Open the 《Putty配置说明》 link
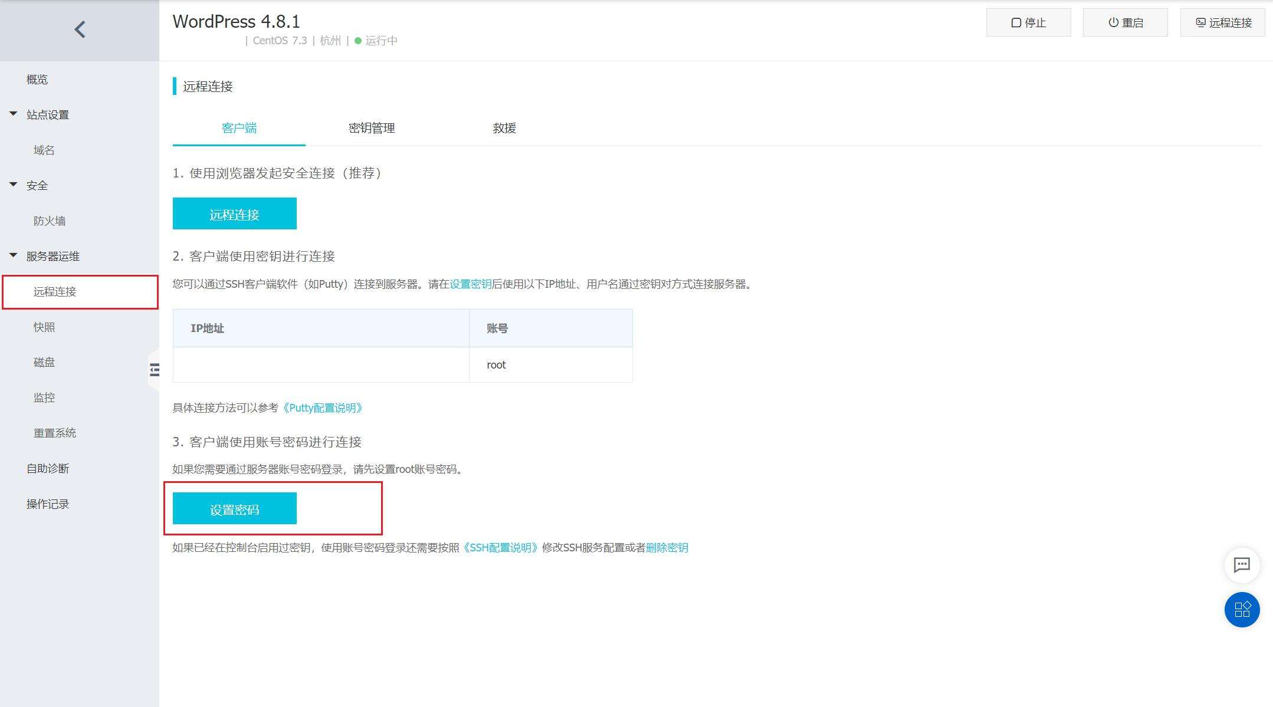This screenshot has height=707, width=1273. coord(322,408)
